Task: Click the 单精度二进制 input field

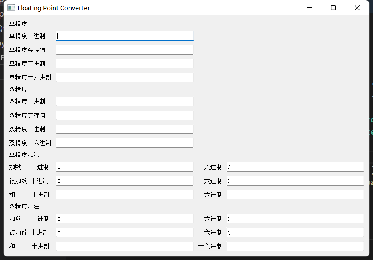Action: click(x=124, y=63)
